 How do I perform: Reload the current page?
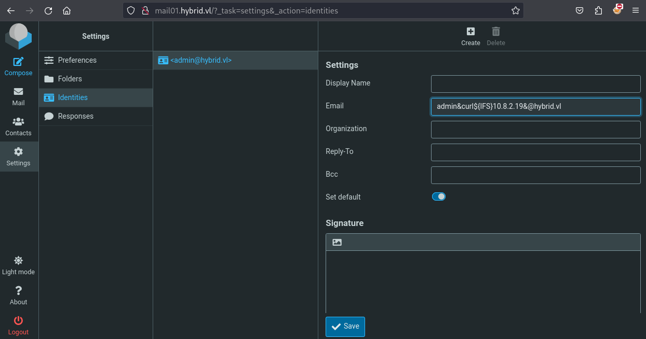pyautogui.click(x=48, y=10)
